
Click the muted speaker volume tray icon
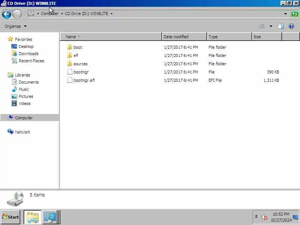pos(264,217)
